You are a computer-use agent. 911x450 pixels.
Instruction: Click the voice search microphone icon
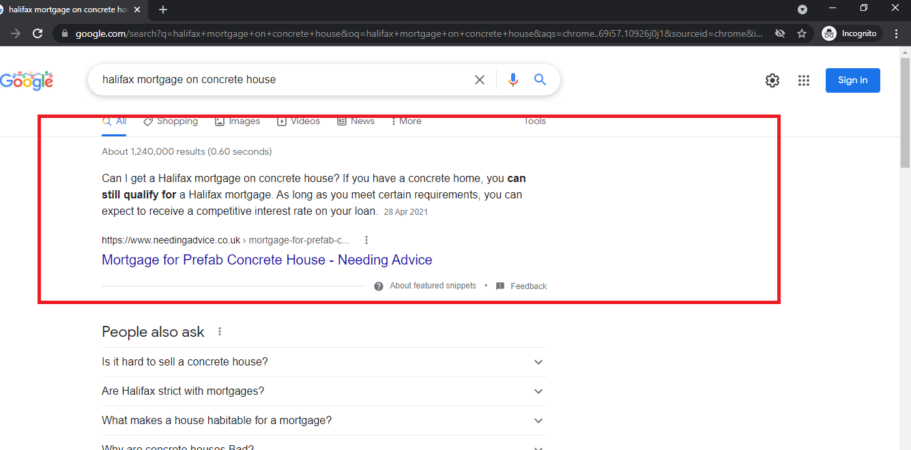click(513, 80)
